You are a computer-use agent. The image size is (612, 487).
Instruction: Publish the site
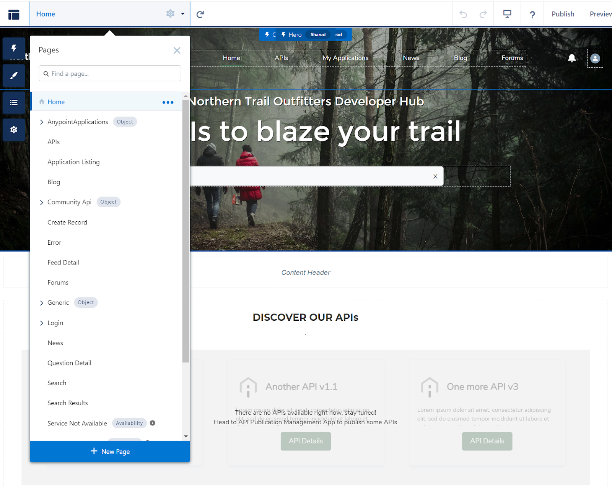563,14
